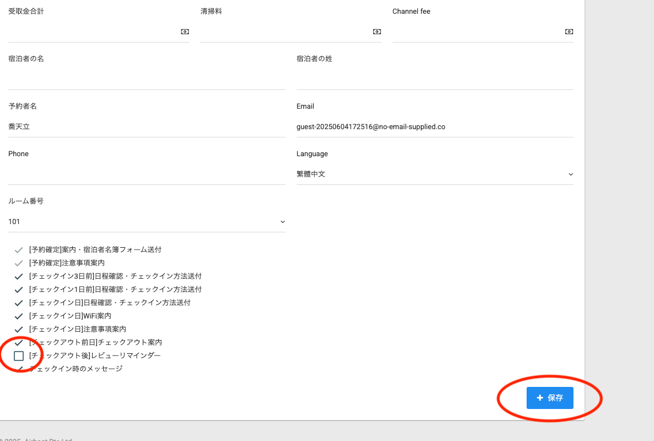Save the form with 保存 button

click(x=550, y=398)
